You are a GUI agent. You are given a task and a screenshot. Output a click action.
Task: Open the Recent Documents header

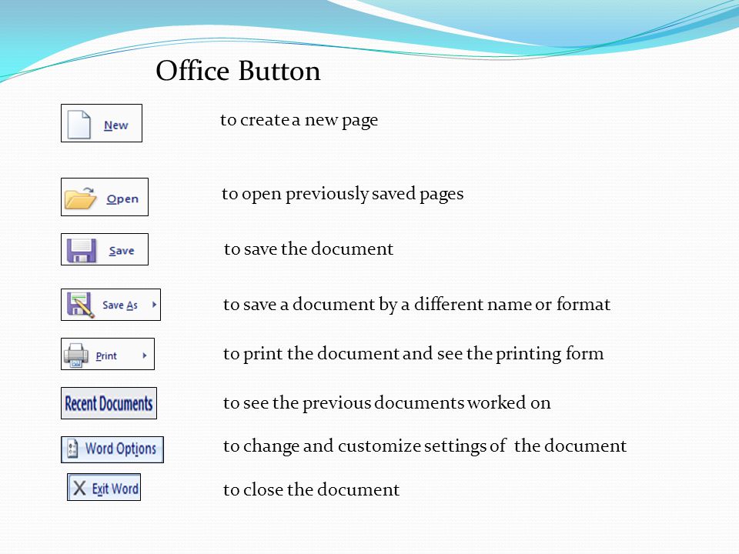coord(109,403)
